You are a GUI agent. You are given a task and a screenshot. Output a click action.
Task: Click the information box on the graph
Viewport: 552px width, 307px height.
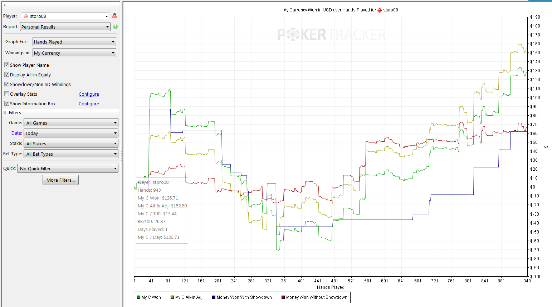(162, 210)
